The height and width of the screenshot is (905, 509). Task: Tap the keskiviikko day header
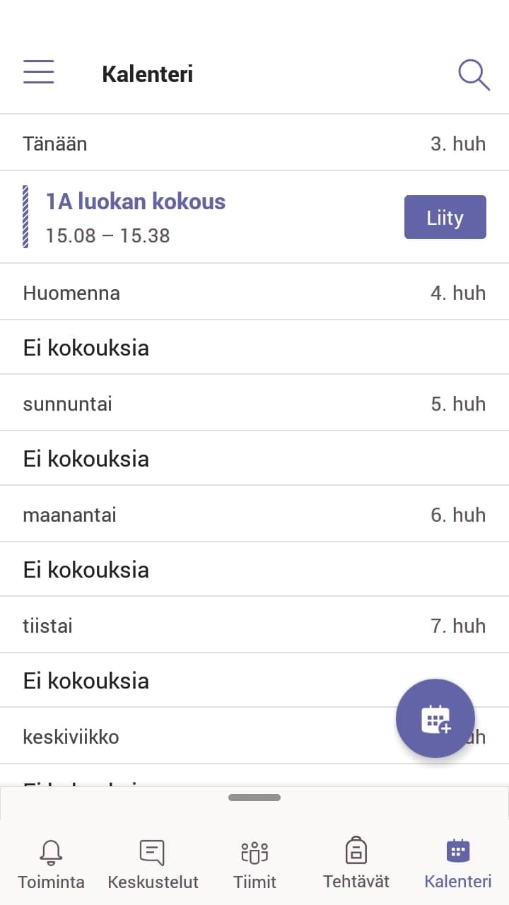point(71,737)
